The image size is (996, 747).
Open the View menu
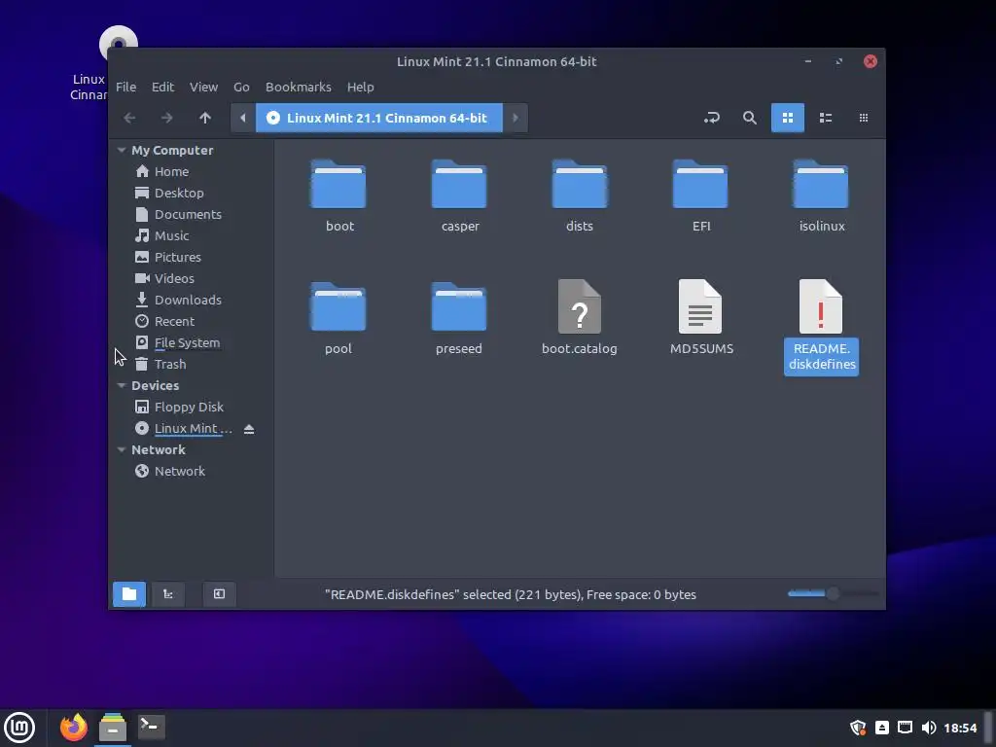pyautogui.click(x=204, y=87)
